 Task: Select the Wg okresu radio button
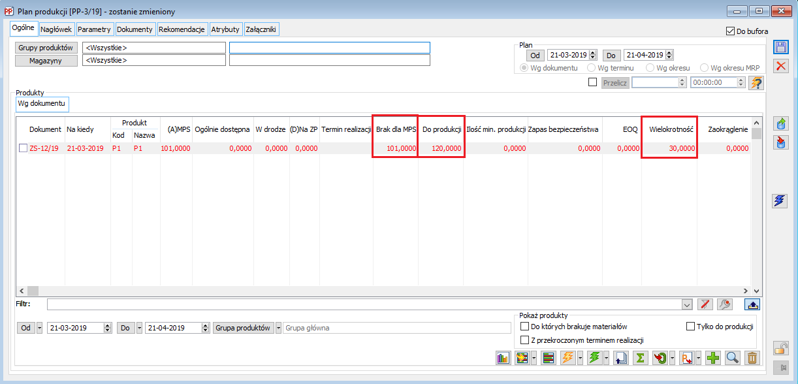[x=650, y=67]
